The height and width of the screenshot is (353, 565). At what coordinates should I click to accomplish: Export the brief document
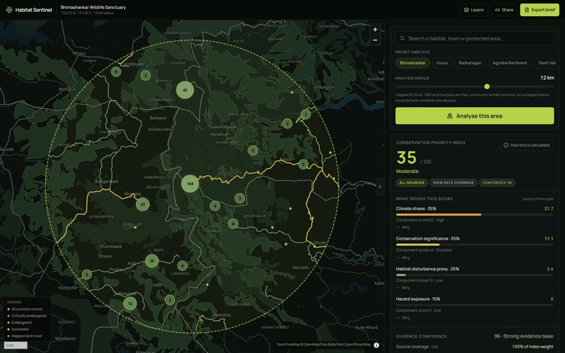coord(540,10)
